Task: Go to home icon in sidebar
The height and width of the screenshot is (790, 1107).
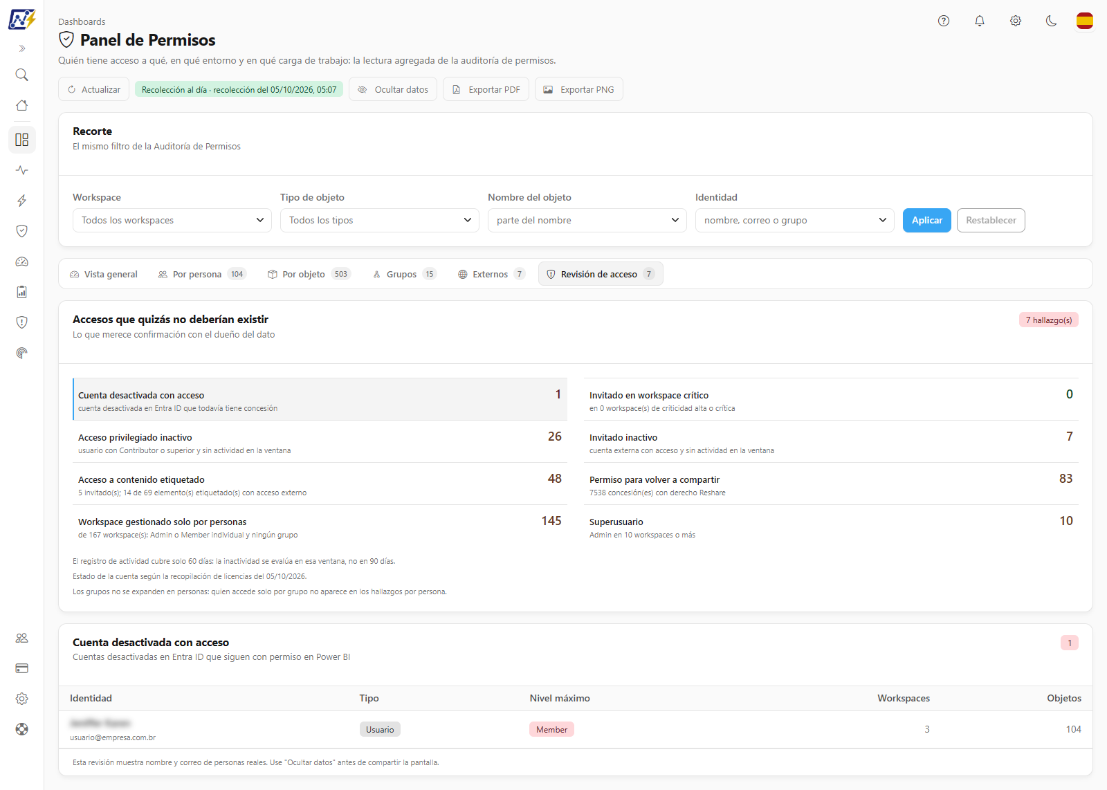Action: pyautogui.click(x=22, y=105)
